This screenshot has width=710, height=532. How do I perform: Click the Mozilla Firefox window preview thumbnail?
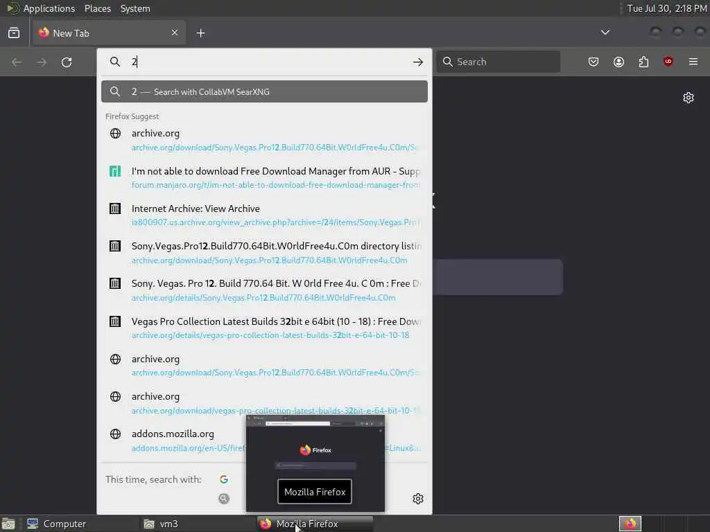pyautogui.click(x=315, y=463)
